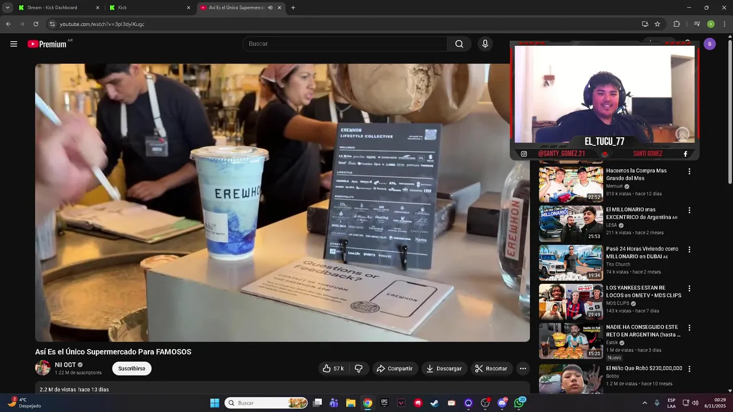
Task: Open options for NADIE HA CONSEGUIDO ESTE RETO video
Action: tap(689, 328)
